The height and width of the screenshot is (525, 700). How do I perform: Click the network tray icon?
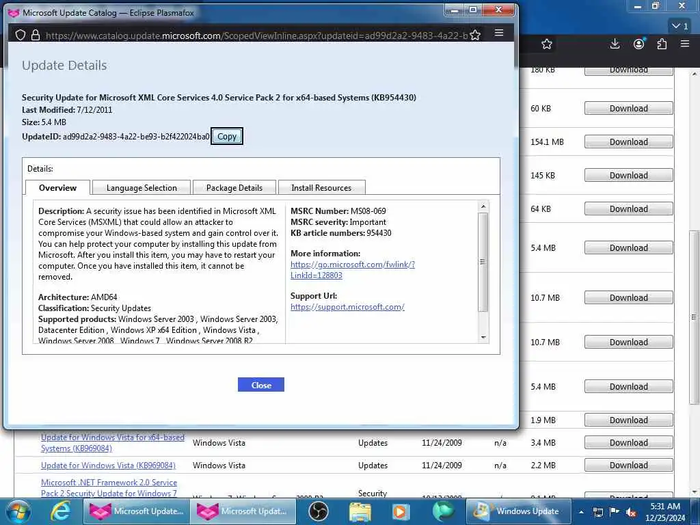597,512
